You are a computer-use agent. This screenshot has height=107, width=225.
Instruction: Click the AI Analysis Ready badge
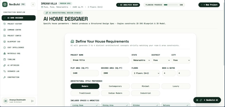coord(128,5)
